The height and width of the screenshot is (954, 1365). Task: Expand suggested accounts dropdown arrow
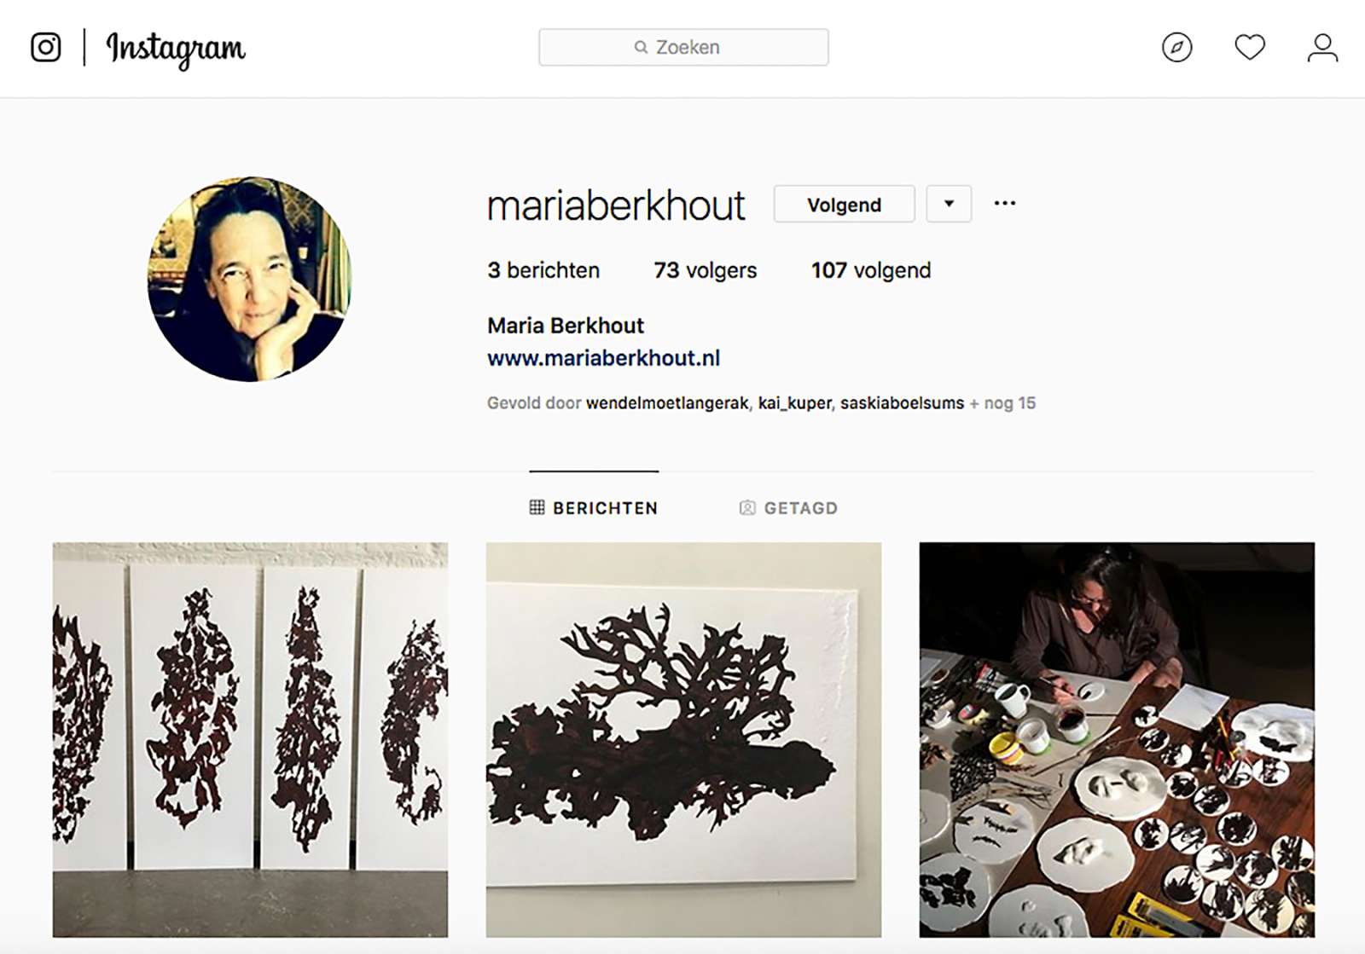(x=949, y=205)
